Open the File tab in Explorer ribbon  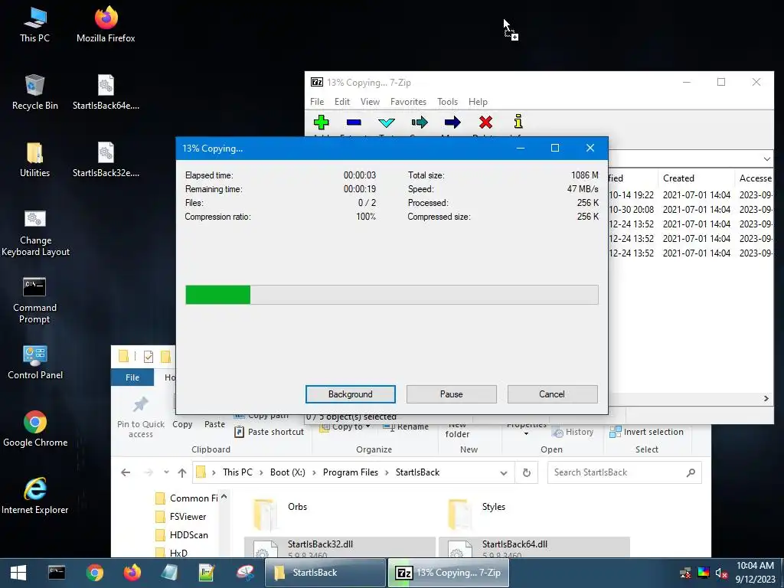point(132,377)
